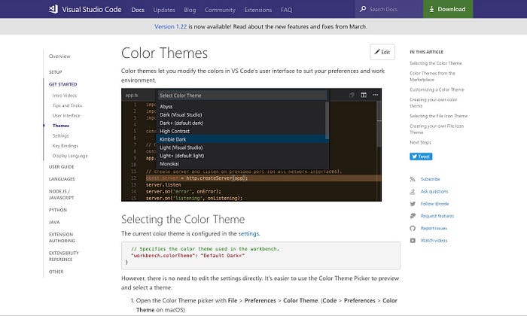Click the Twitter bird follow icon
This screenshot has width=527, height=316.
tap(413, 203)
